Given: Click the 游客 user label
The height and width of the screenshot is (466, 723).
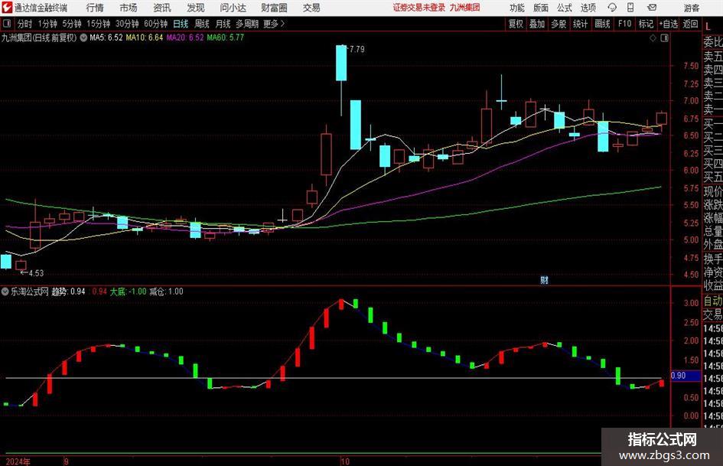Looking at the screenshot, I should click(692, 8).
